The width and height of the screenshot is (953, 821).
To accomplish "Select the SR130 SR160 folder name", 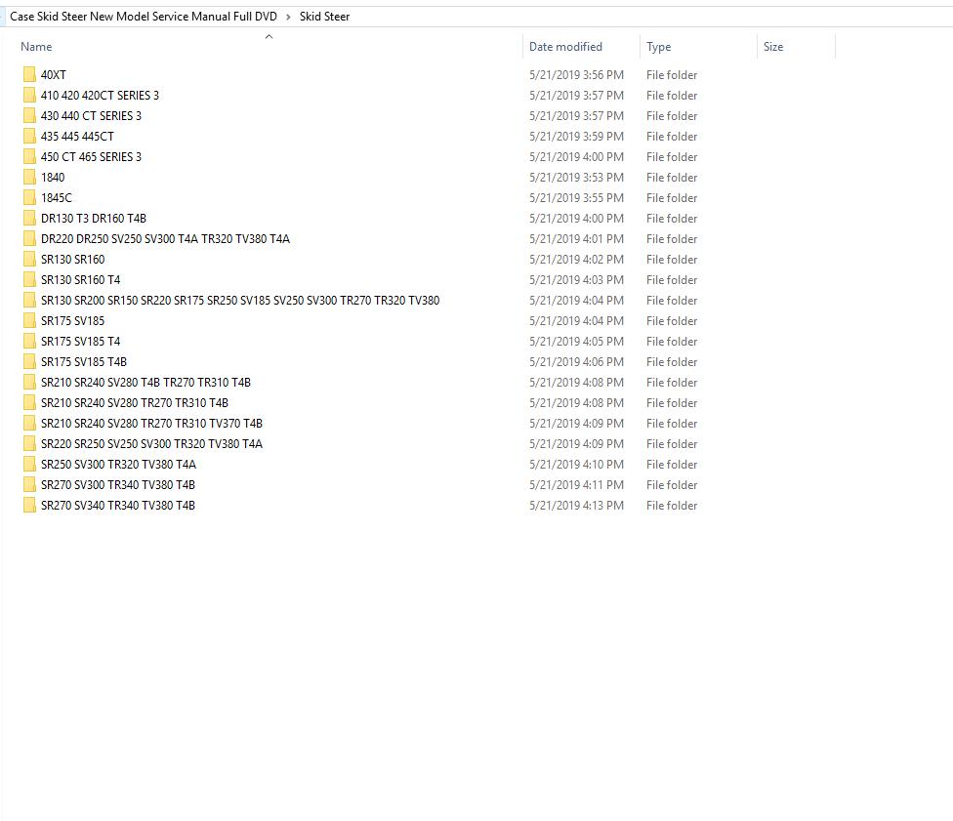I will click(x=73, y=260).
